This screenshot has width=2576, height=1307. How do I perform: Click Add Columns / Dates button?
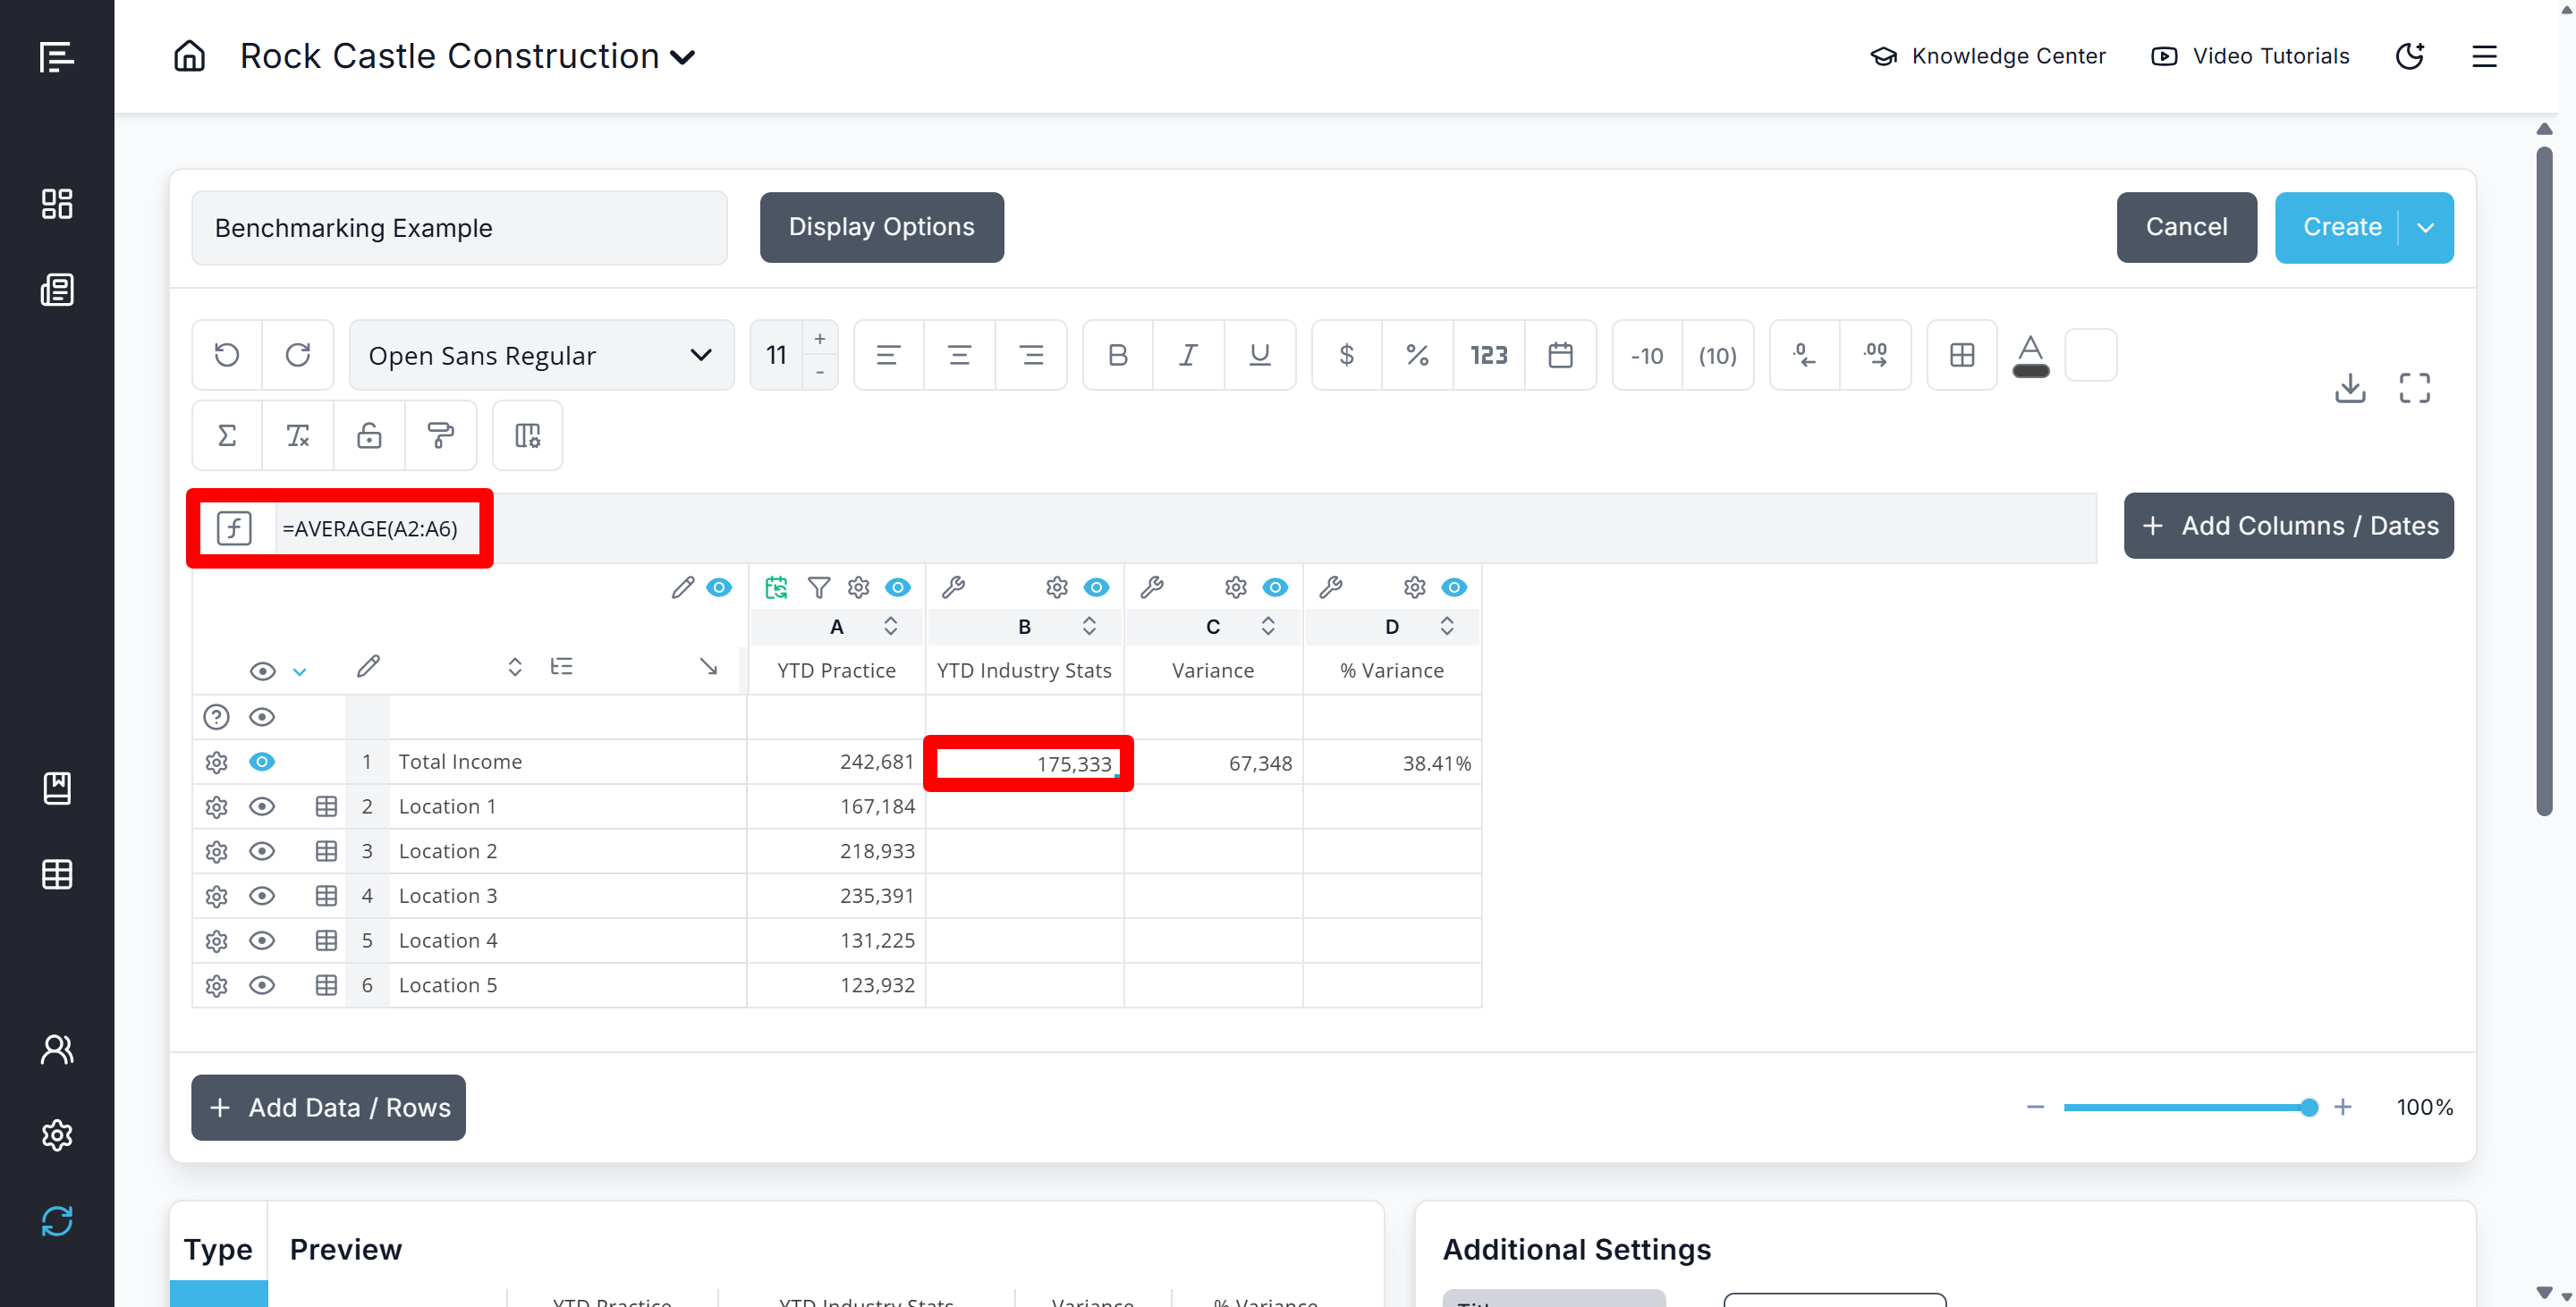[x=2288, y=526]
